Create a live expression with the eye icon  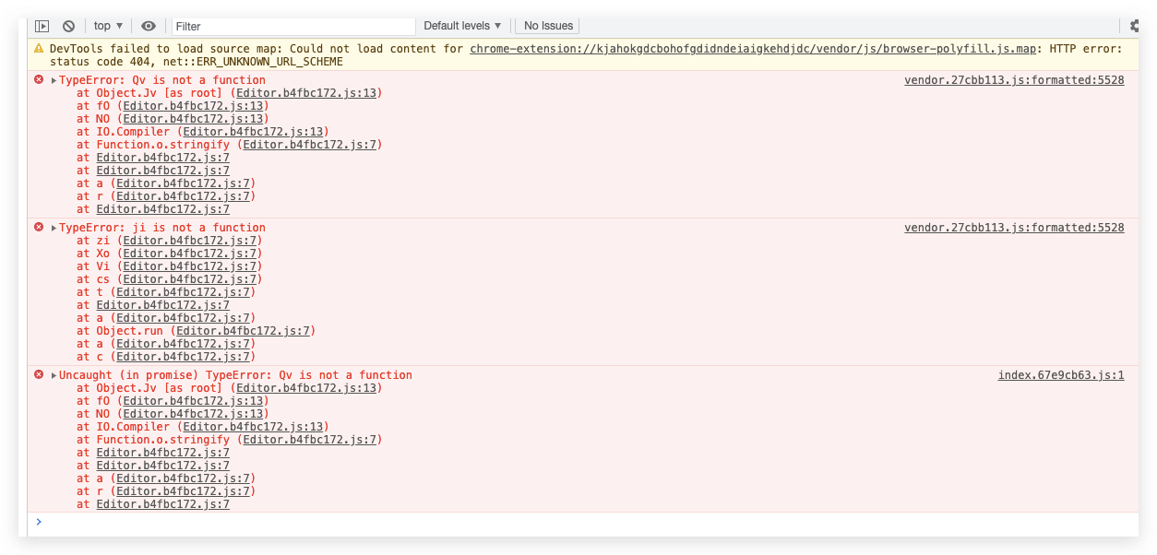click(x=148, y=25)
